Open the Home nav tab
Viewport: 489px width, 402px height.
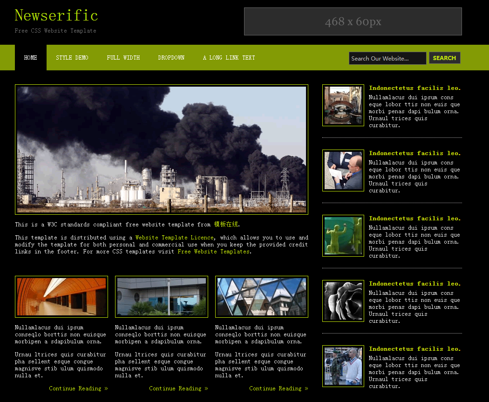point(31,57)
